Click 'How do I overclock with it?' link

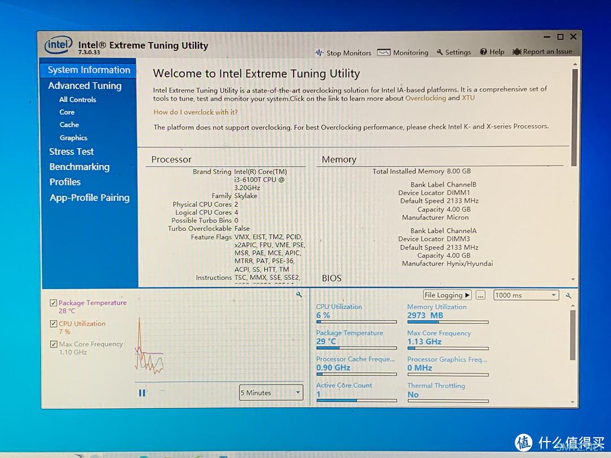pos(195,112)
